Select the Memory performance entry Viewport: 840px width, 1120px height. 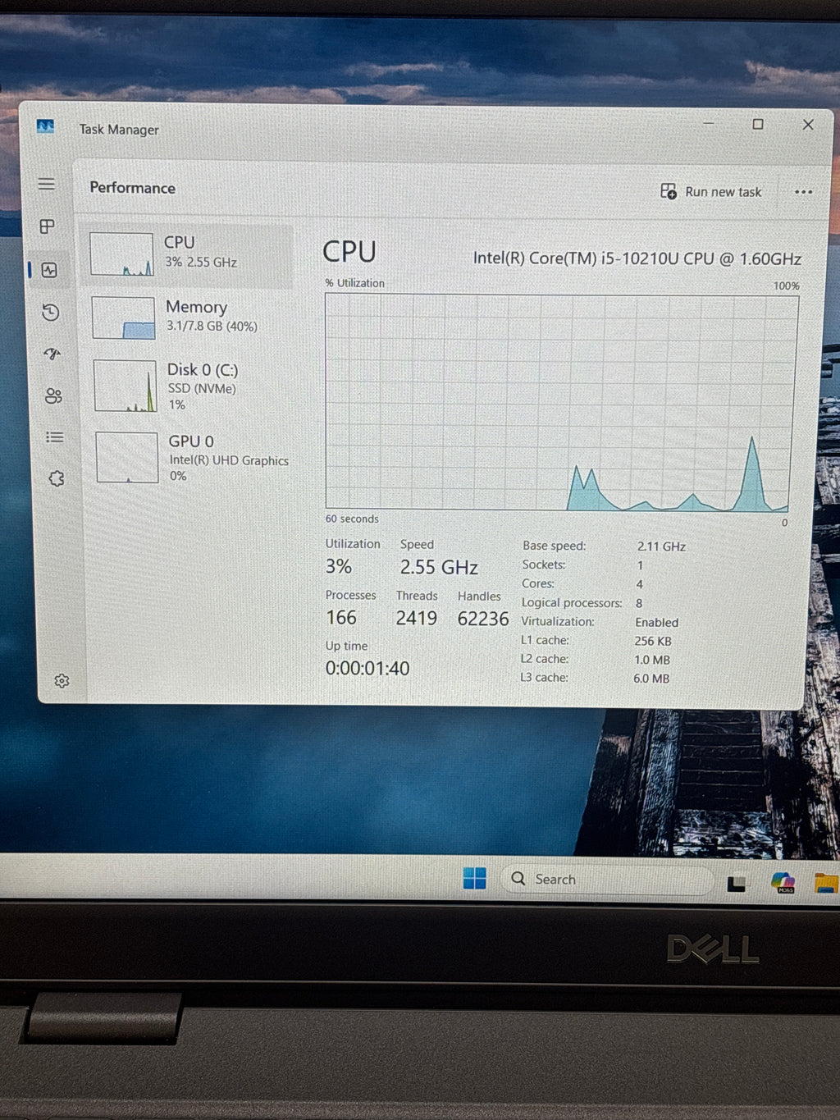(x=188, y=318)
